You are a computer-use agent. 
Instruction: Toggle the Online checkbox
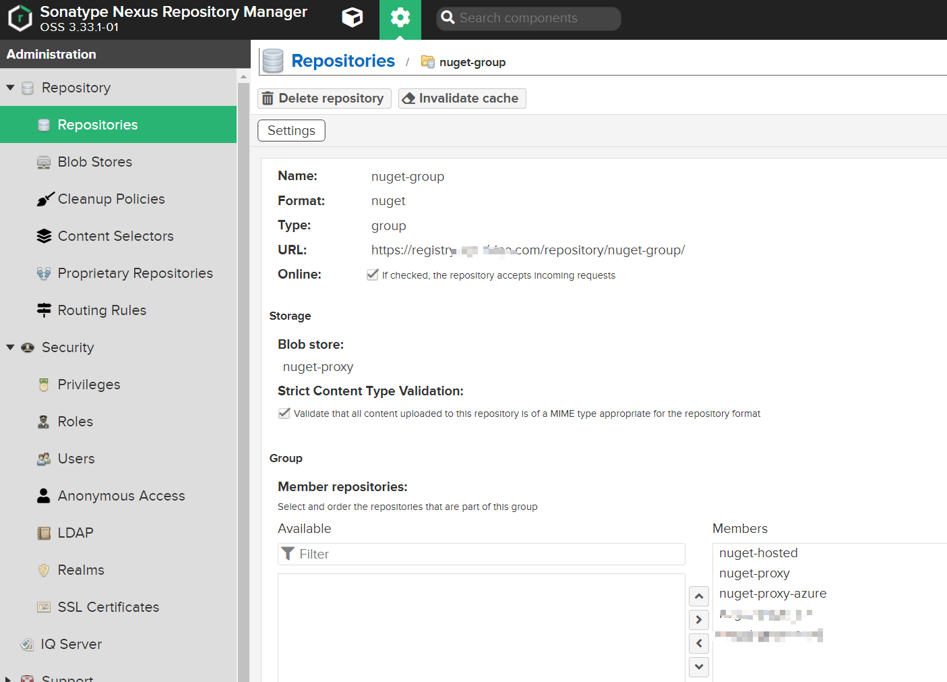pos(372,275)
